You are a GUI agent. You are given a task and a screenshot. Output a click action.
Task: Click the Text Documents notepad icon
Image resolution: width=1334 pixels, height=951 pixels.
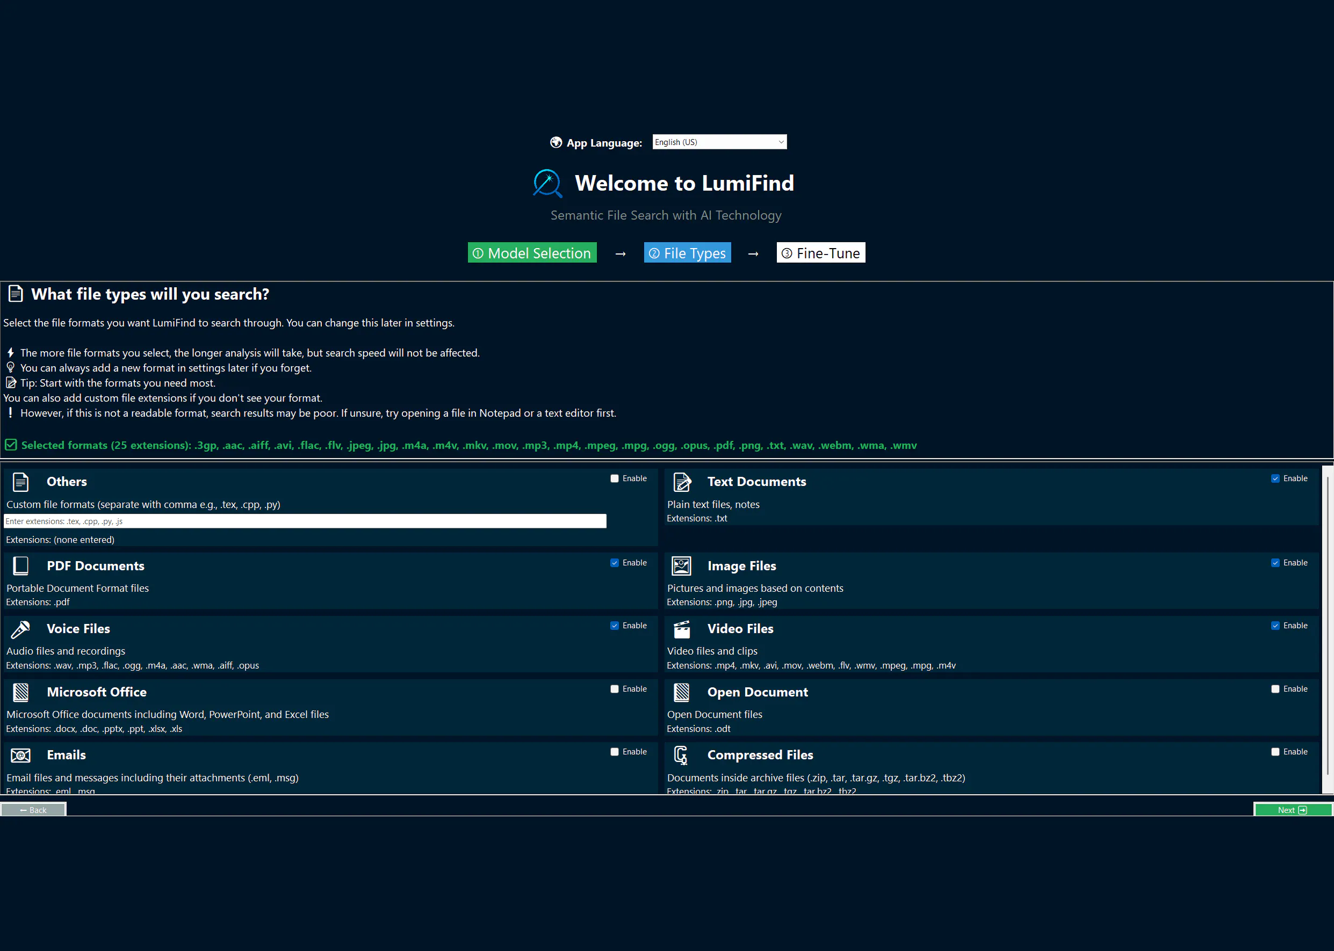(682, 482)
